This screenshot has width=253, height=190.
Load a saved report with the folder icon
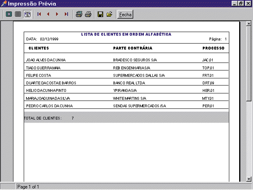pos(110,14)
